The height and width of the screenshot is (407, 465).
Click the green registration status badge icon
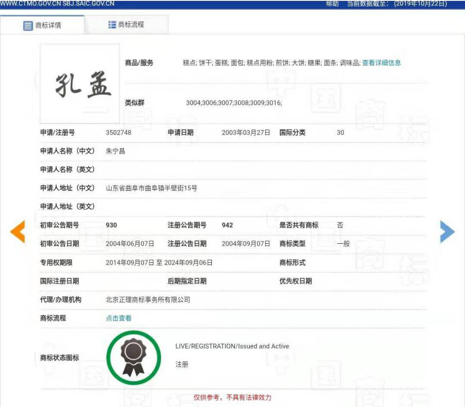pyautogui.click(x=133, y=357)
